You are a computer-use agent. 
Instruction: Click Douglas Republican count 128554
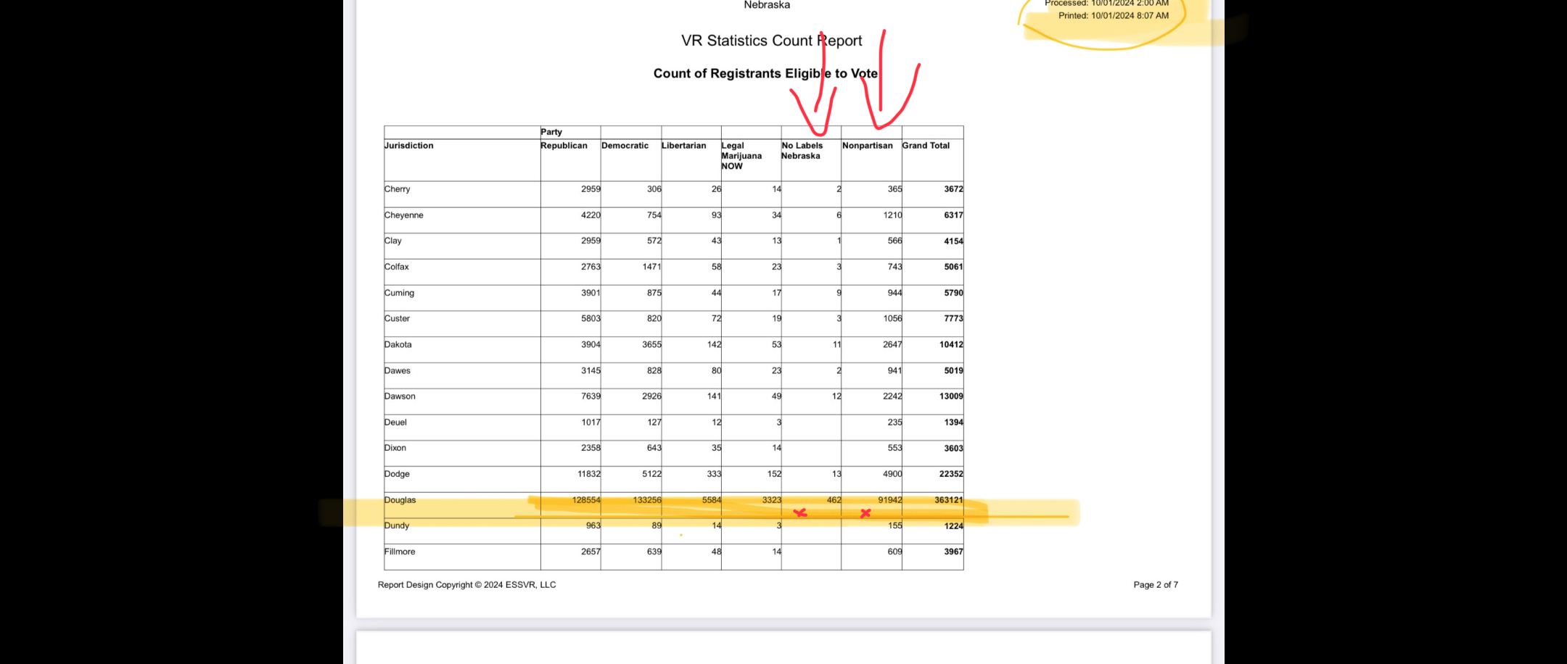tap(586, 500)
